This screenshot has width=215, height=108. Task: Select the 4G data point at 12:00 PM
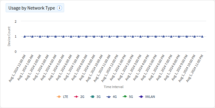coord(117,36)
